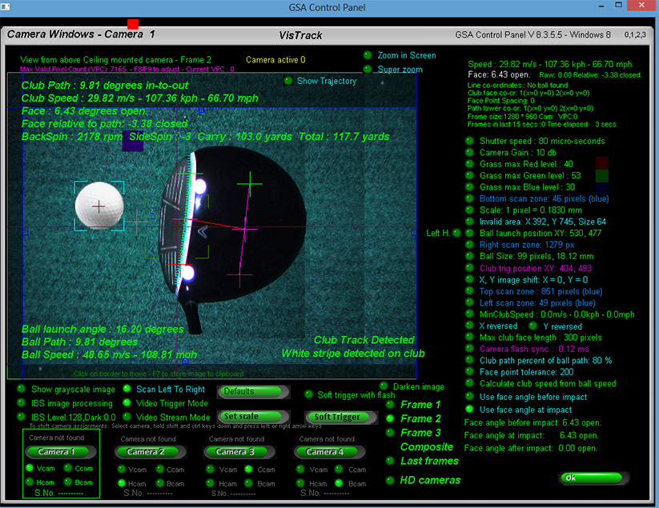Enable IBS image processing
This screenshot has width=659, height=508.
[x=21, y=403]
